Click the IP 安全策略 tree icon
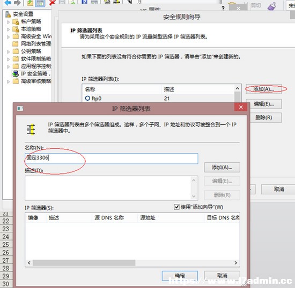Screen dimensions: 295x288 pyautogui.click(x=16, y=74)
